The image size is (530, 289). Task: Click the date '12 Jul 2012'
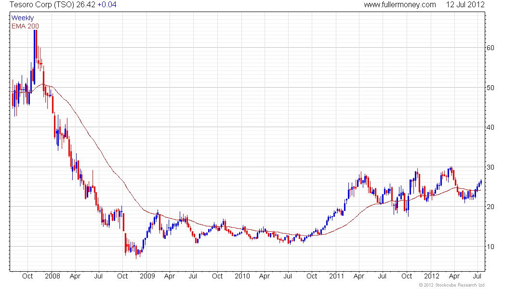(x=465, y=5)
